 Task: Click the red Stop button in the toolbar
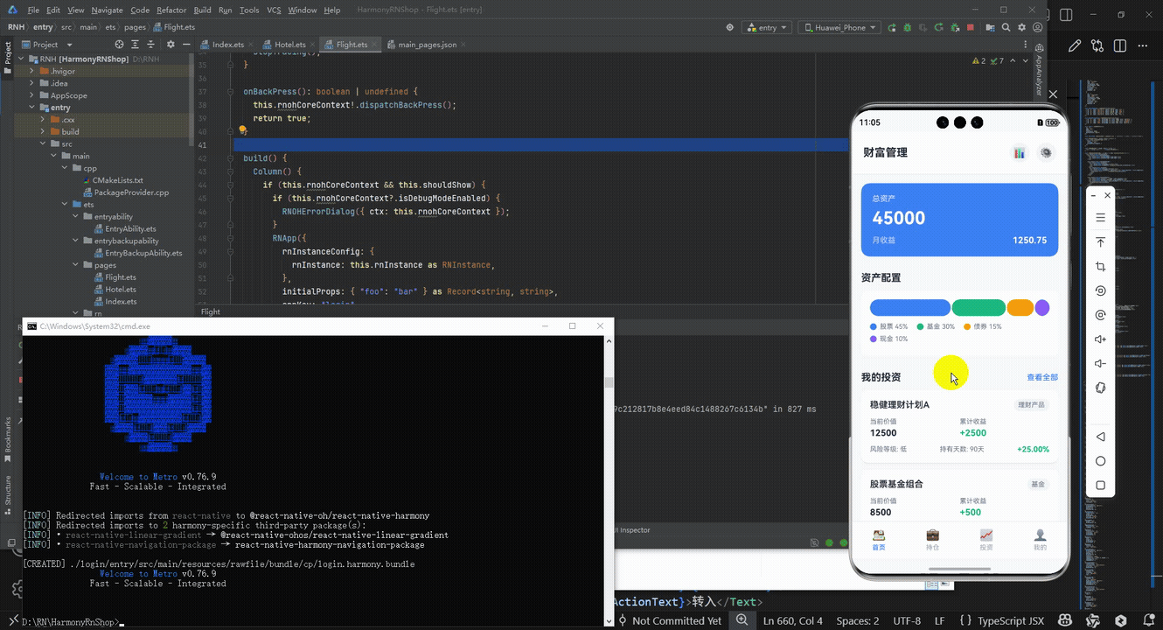click(x=971, y=28)
